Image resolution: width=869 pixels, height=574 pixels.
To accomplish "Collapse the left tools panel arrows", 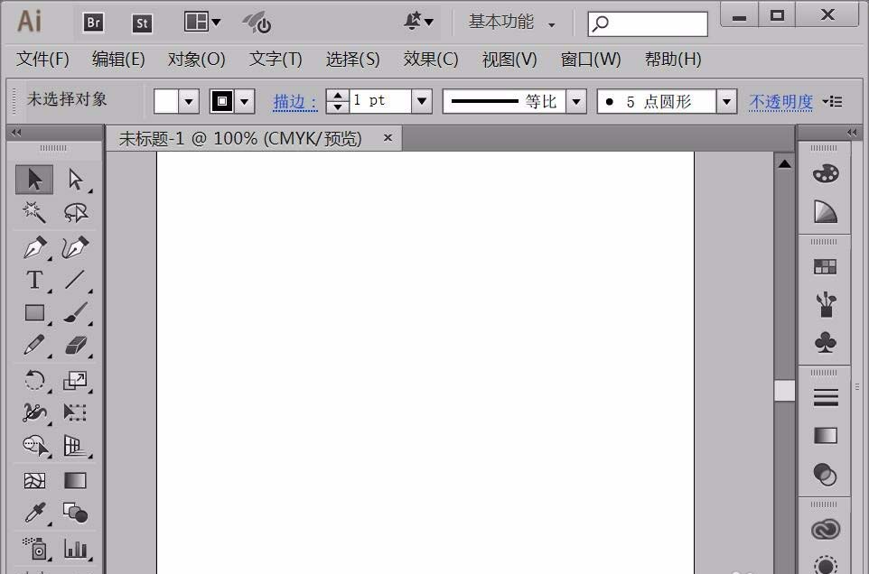I will [x=16, y=133].
